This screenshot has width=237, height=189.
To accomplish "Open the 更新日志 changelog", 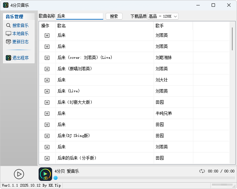I will [x=20, y=42].
